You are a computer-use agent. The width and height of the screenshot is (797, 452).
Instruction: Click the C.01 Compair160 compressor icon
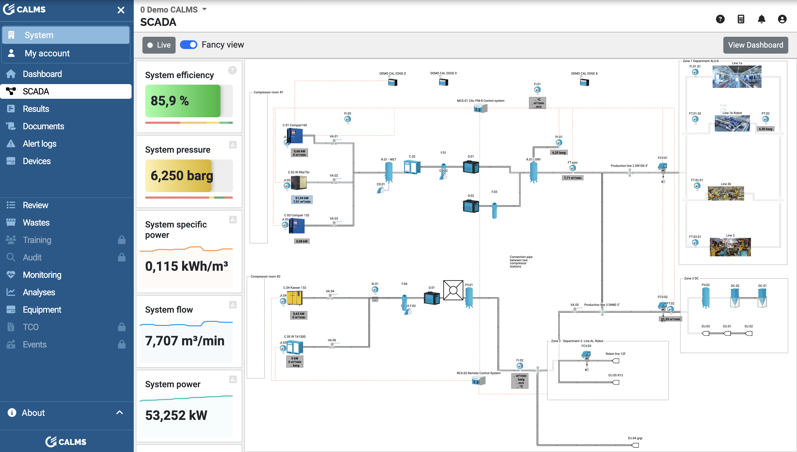294,136
